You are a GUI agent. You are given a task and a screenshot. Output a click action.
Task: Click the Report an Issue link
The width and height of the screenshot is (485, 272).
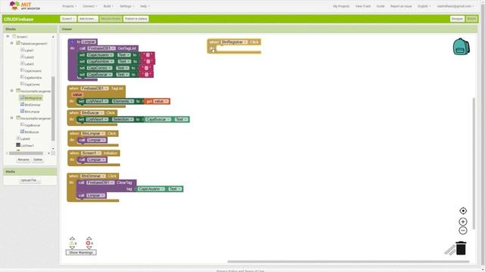[x=401, y=6]
